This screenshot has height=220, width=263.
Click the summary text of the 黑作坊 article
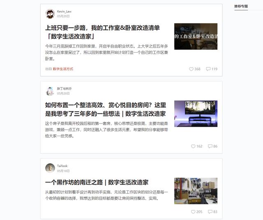(106, 195)
